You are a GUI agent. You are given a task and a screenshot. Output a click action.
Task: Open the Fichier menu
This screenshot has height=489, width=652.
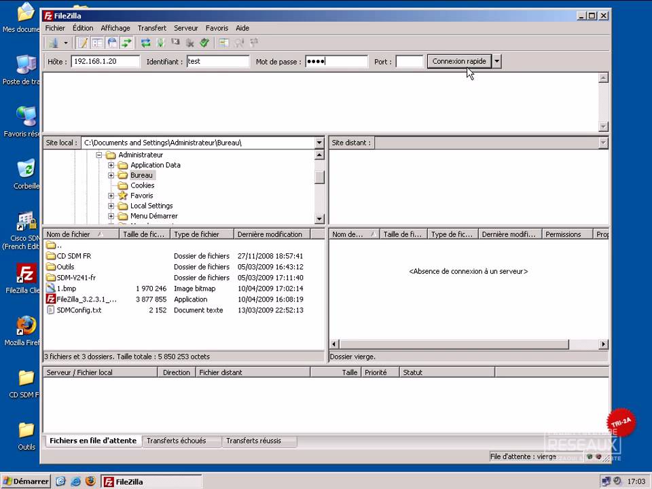55,28
